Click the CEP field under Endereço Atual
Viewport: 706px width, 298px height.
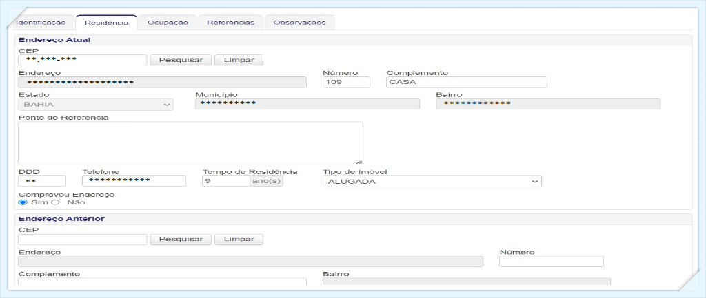point(83,60)
